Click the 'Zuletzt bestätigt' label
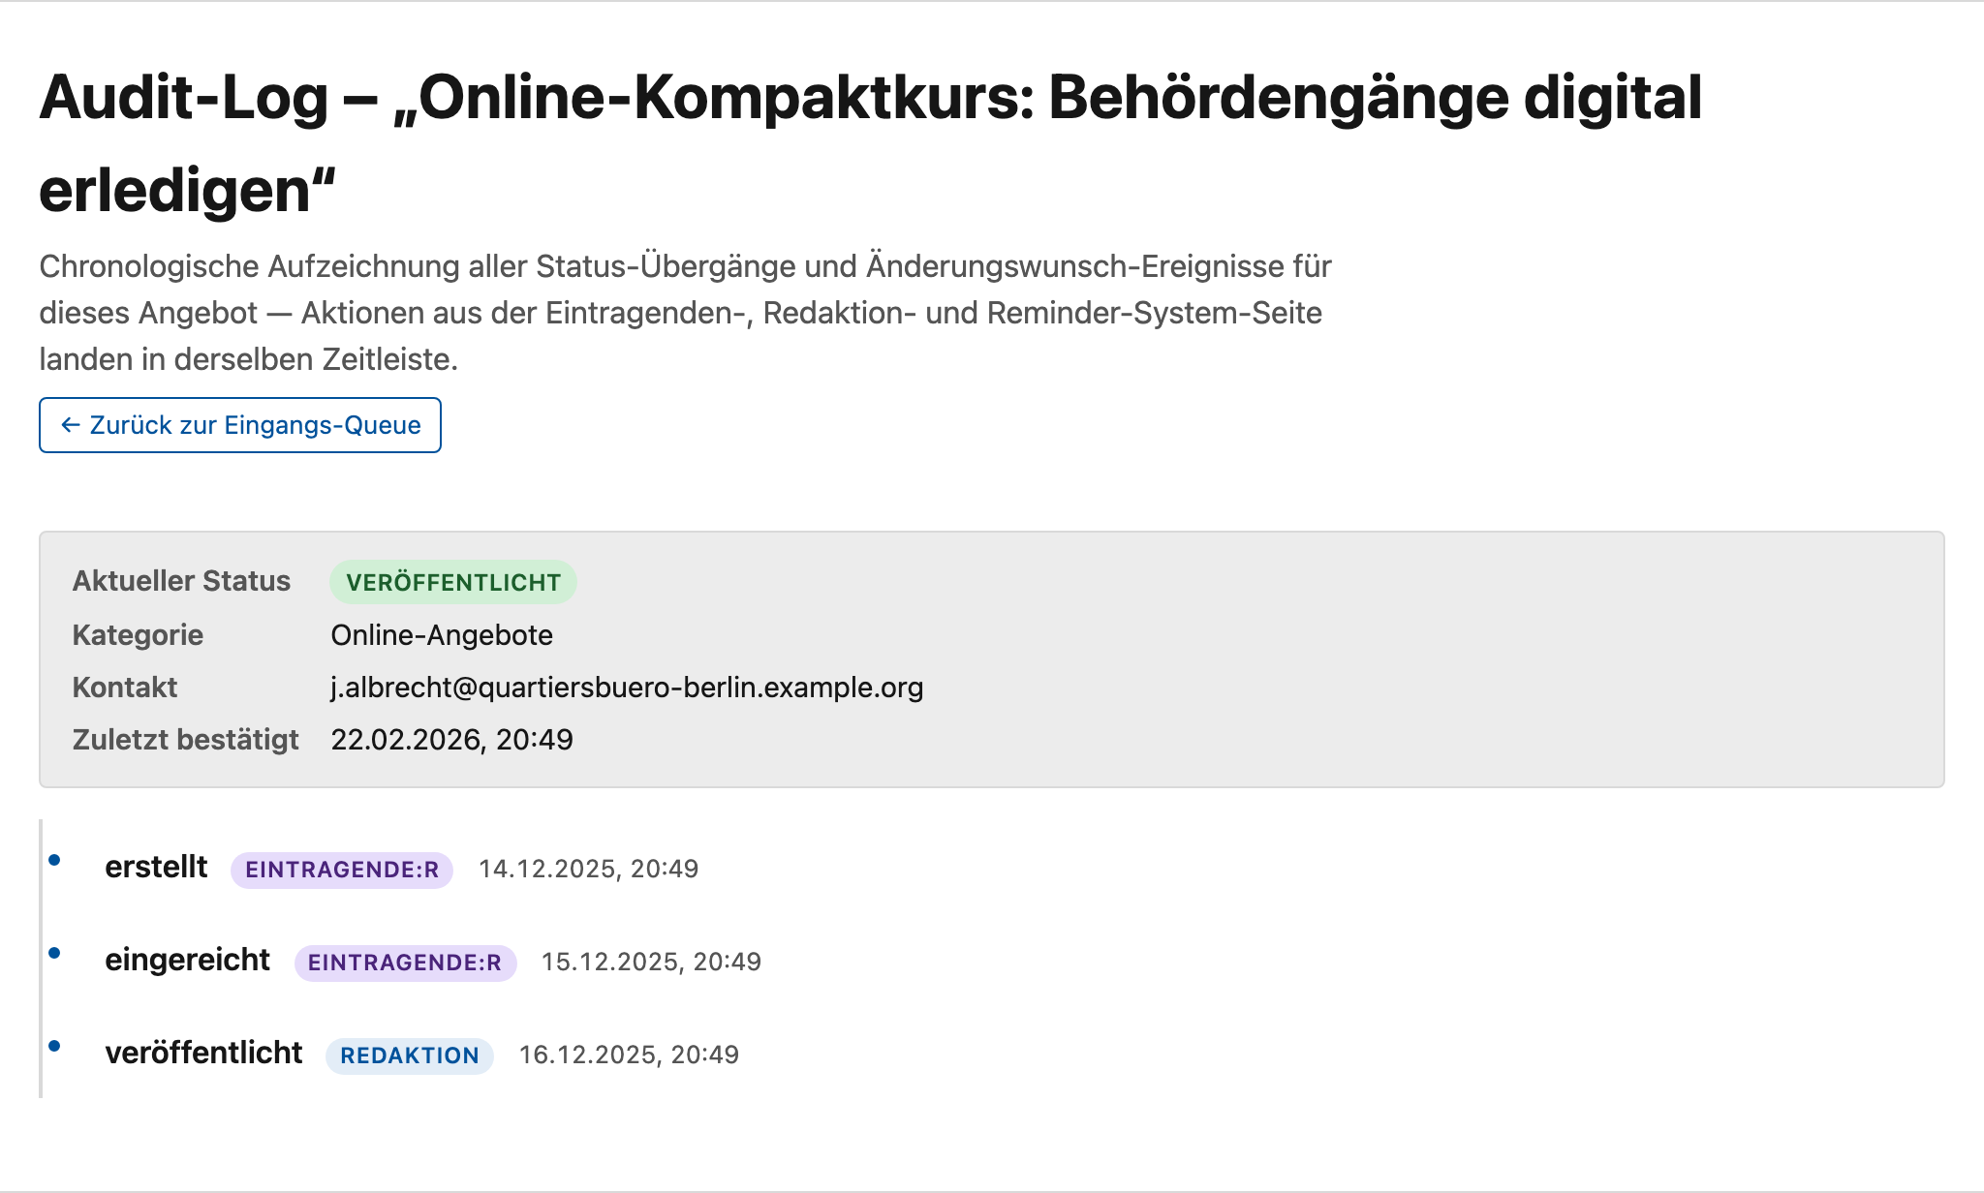This screenshot has width=1984, height=1193. pos(185,740)
